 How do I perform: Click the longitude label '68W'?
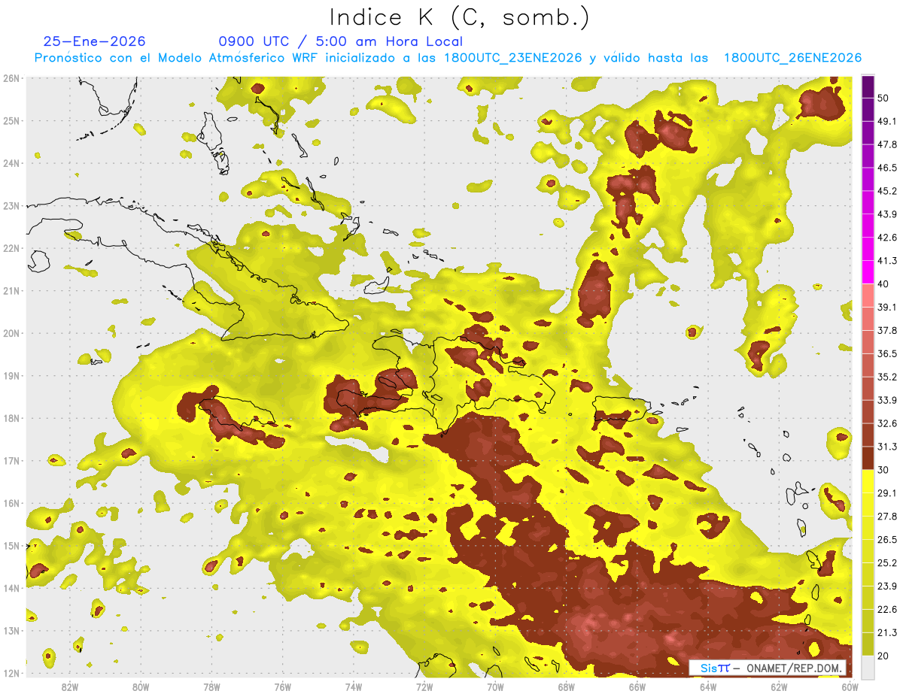pyautogui.click(x=567, y=686)
